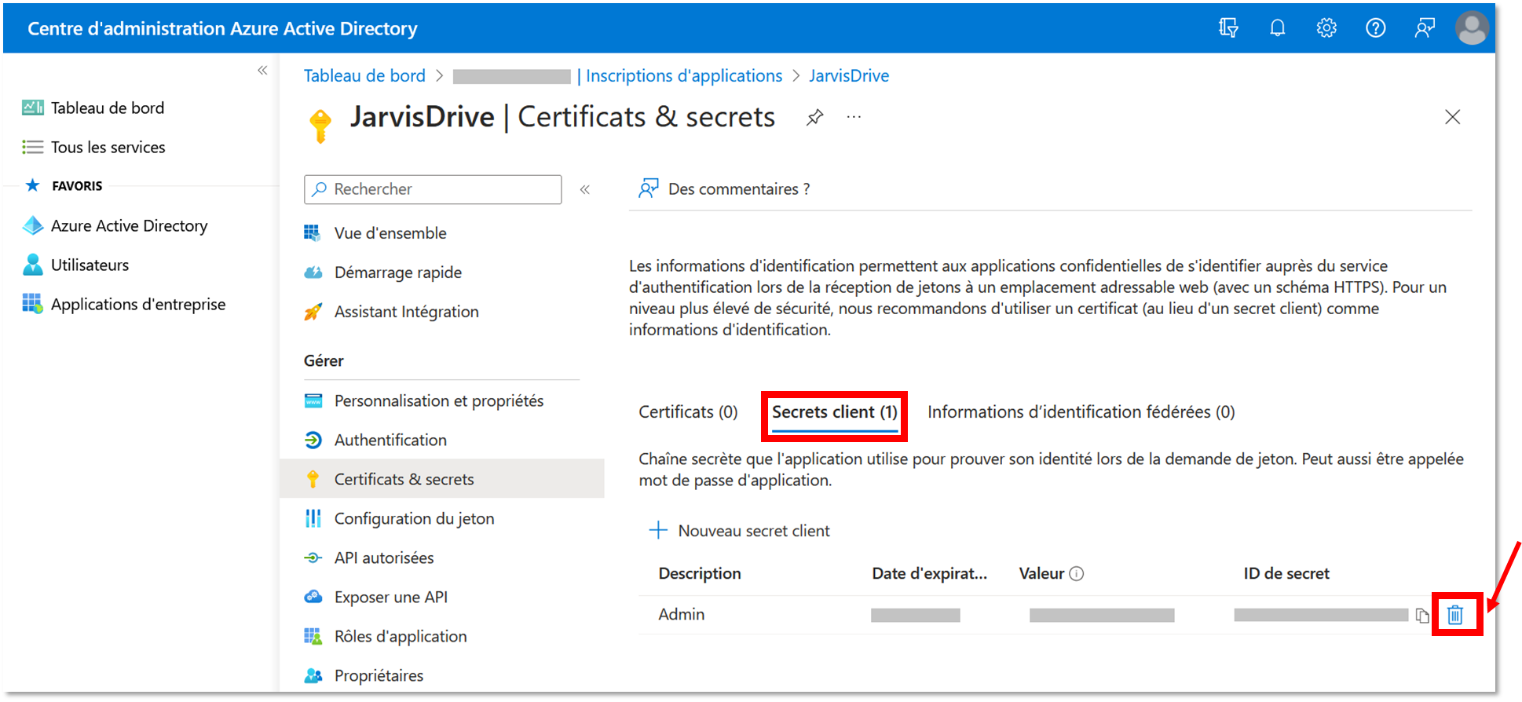Click the Description column header

coord(699,574)
